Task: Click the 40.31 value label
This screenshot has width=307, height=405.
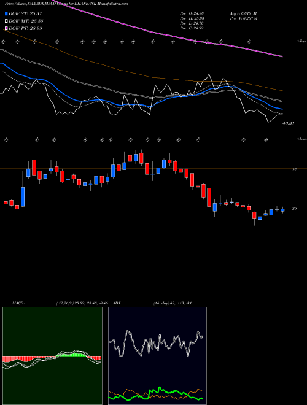Action: click(x=289, y=123)
